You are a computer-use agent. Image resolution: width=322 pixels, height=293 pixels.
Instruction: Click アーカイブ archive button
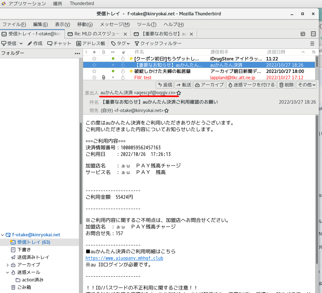(x=209, y=85)
